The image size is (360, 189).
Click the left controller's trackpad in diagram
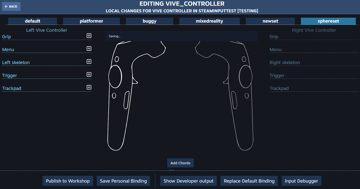115,77
